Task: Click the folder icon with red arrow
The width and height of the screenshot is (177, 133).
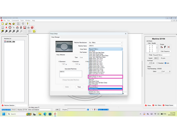Action: coord(10,24)
